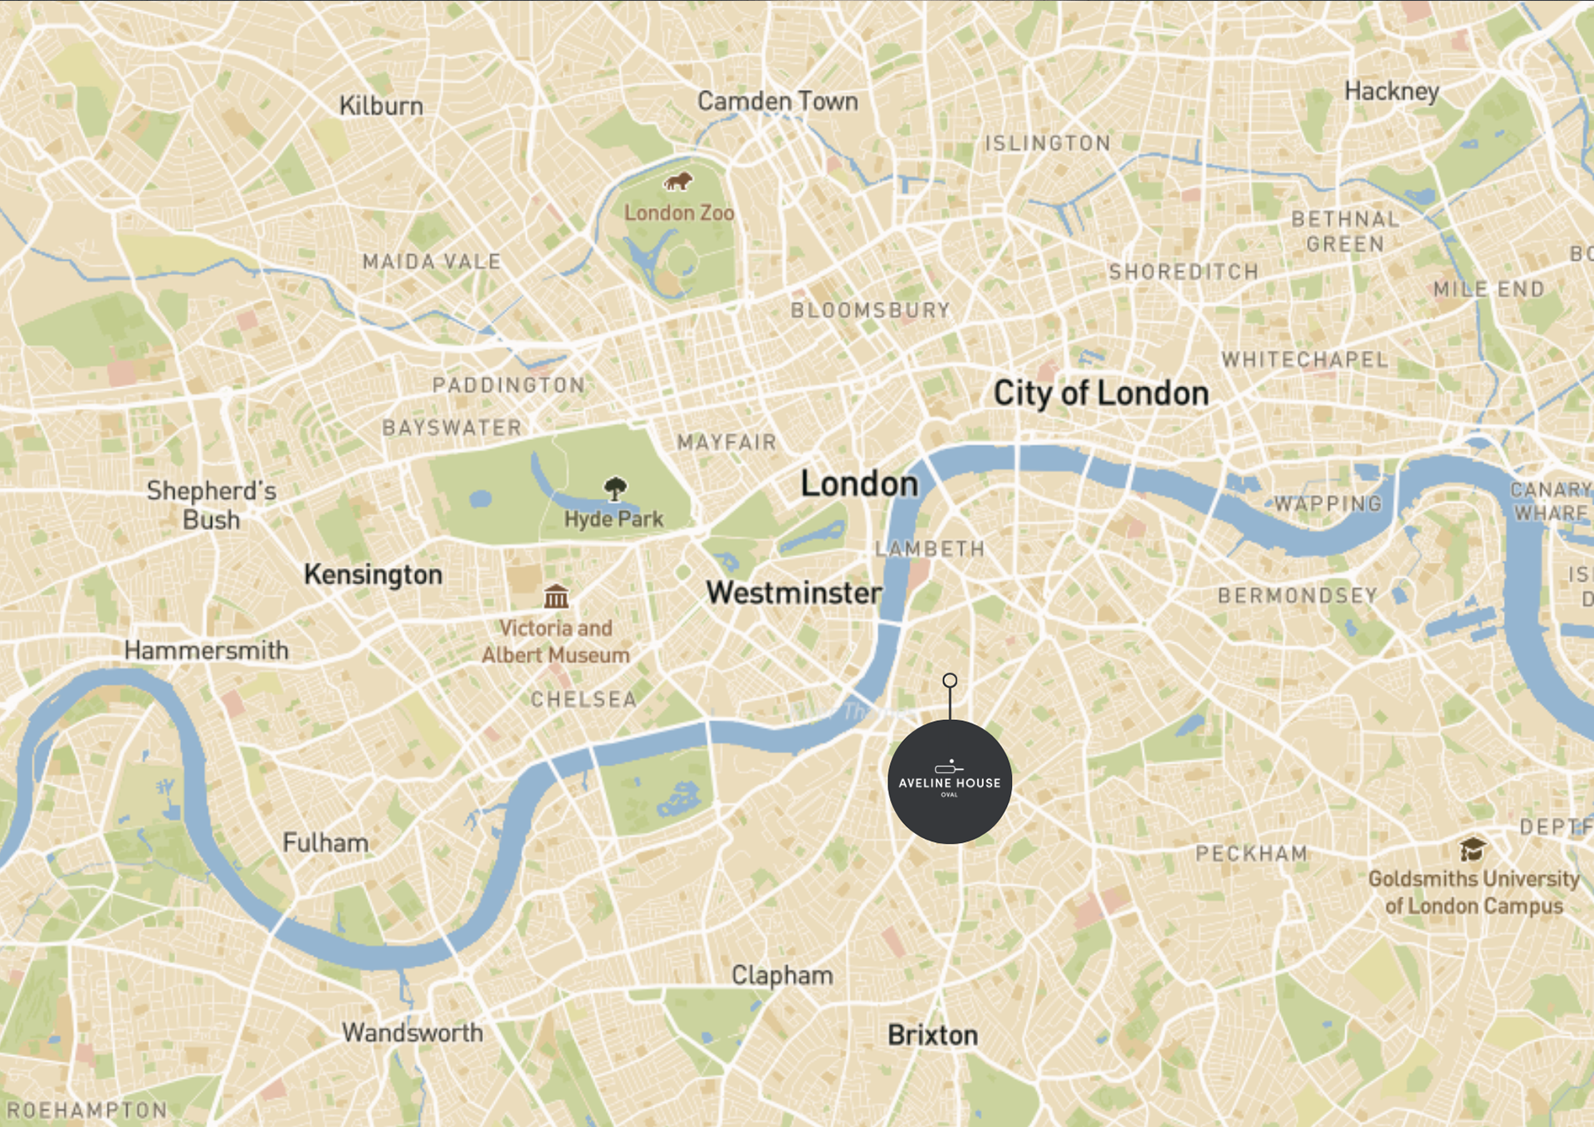Select the Hackney label
This screenshot has width=1594, height=1127.
tap(1392, 91)
